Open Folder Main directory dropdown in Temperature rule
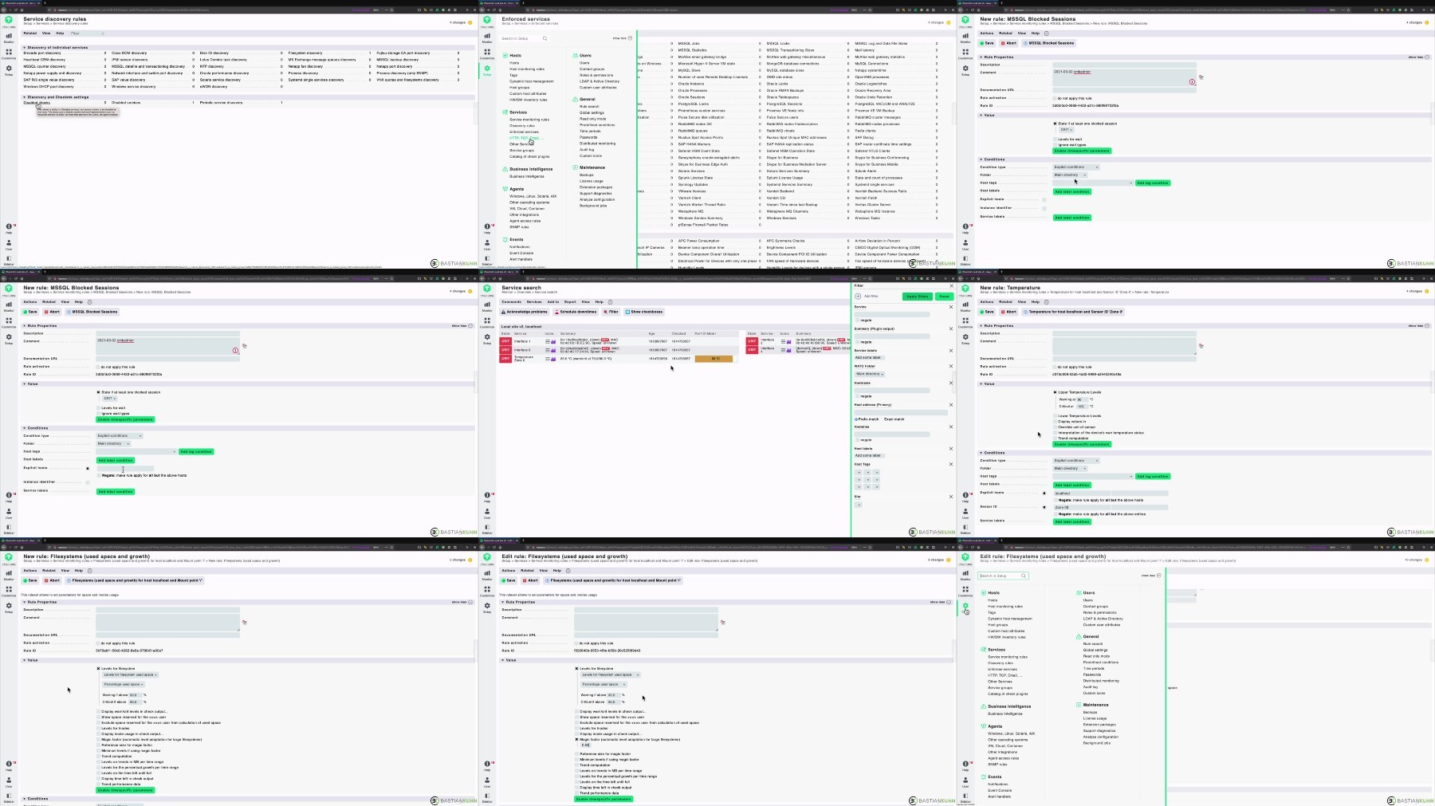 coord(1070,468)
